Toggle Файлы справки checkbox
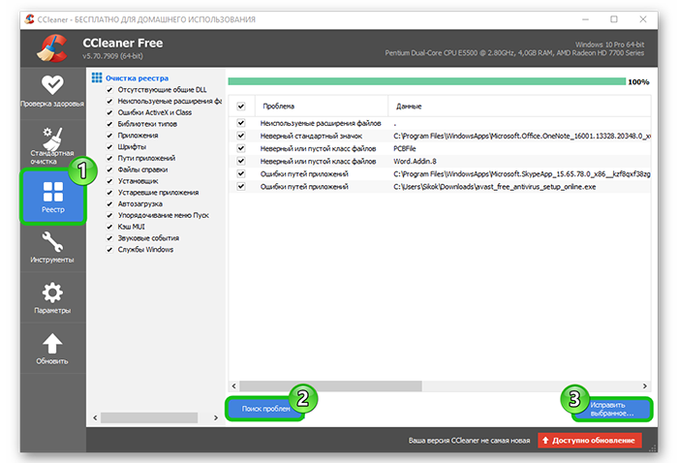 tap(109, 170)
